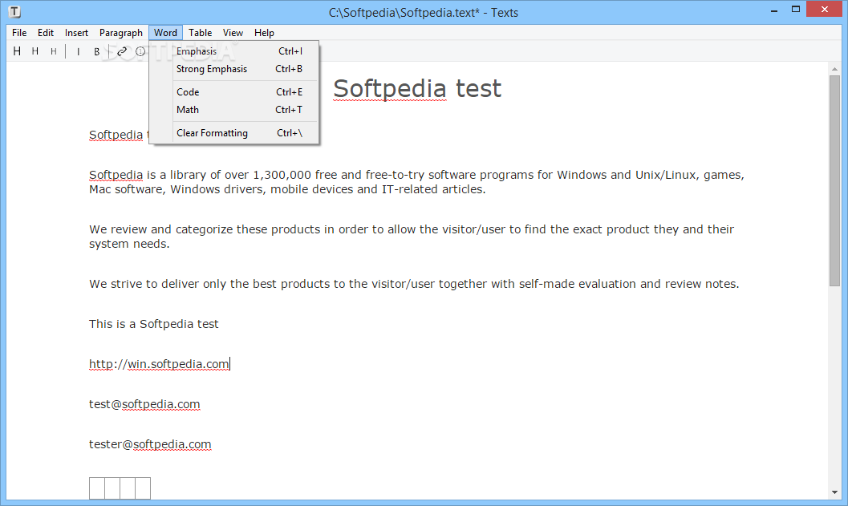Open the Edit menu
The image size is (848, 506).
pos(46,32)
